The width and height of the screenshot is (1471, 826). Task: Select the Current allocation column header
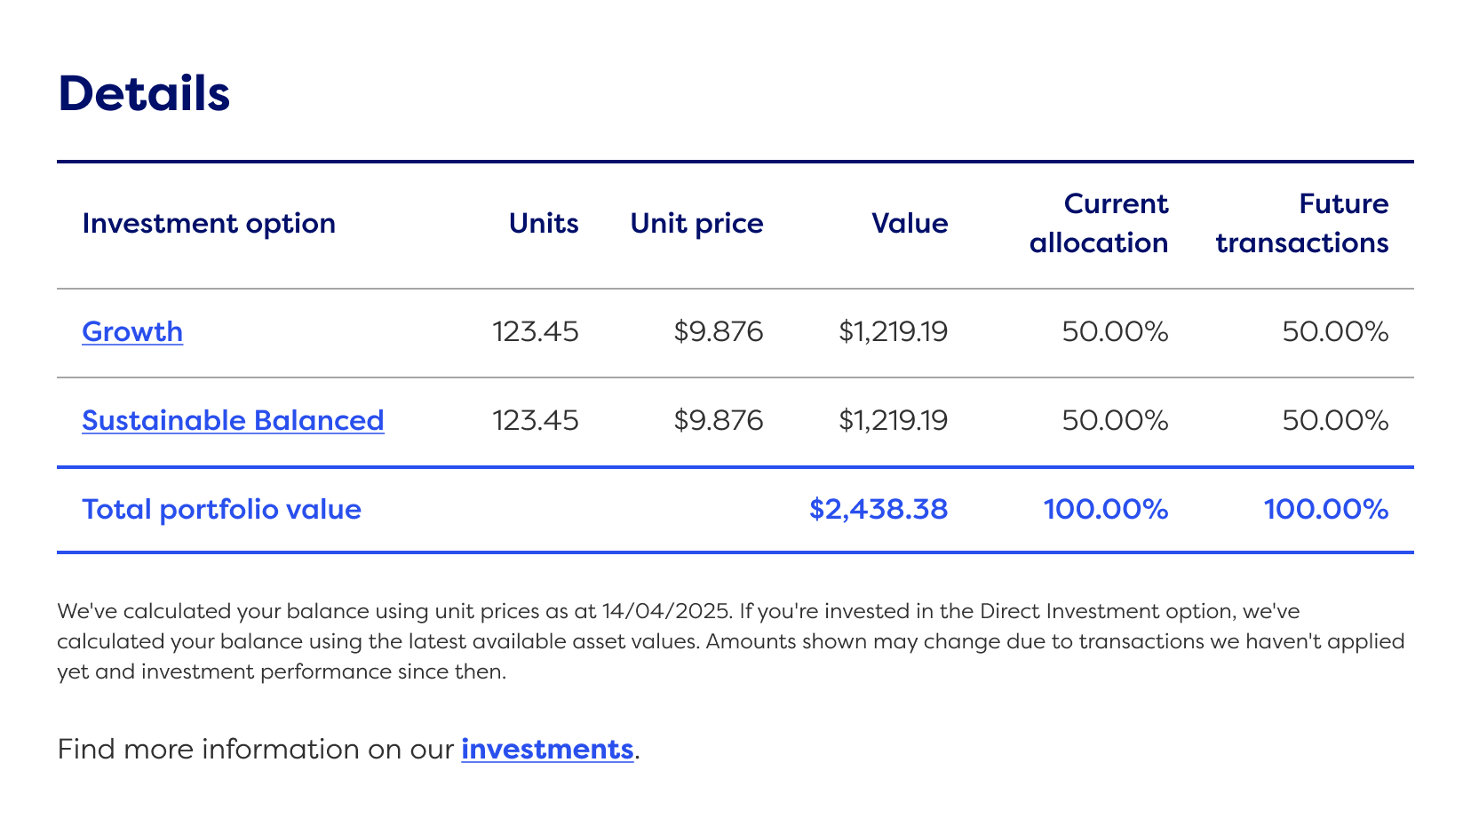(x=1099, y=223)
